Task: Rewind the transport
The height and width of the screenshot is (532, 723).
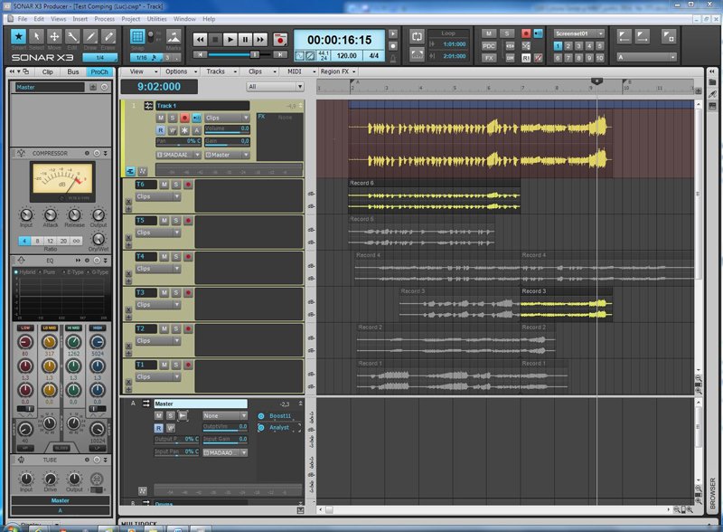Action: click(200, 40)
